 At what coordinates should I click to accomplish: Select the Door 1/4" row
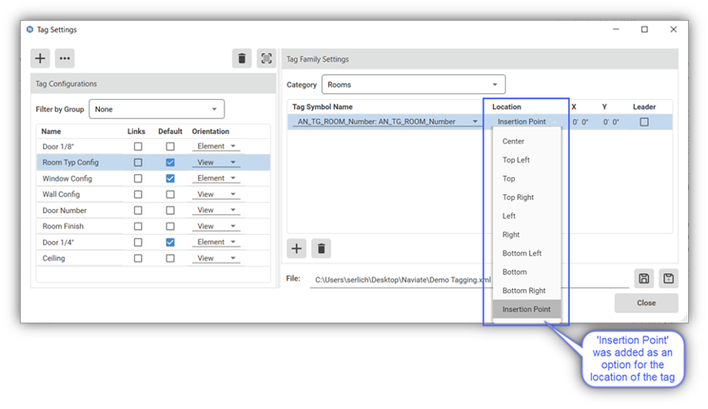click(x=153, y=242)
